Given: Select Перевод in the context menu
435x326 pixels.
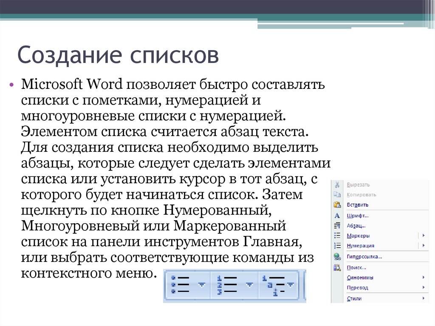Looking at the screenshot, I should [357, 287].
